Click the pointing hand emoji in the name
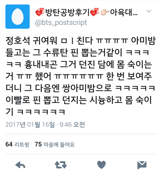Viewport: 162px width, 174px height. (x=105, y=12)
